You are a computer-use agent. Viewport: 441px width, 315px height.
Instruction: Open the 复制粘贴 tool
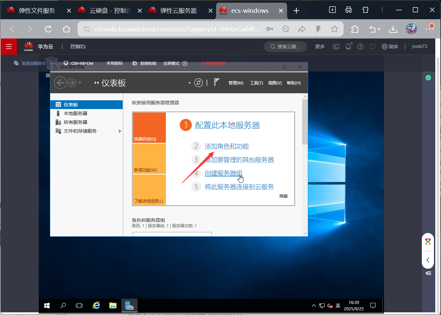(145, 63)
